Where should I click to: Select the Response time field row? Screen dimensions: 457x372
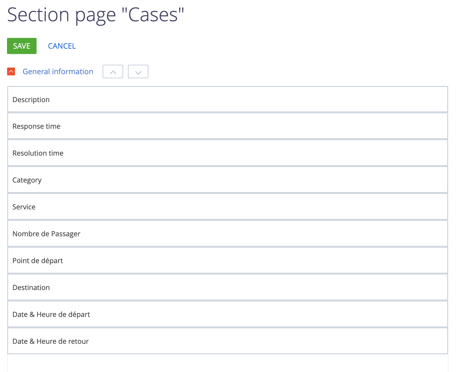point(228,126)
